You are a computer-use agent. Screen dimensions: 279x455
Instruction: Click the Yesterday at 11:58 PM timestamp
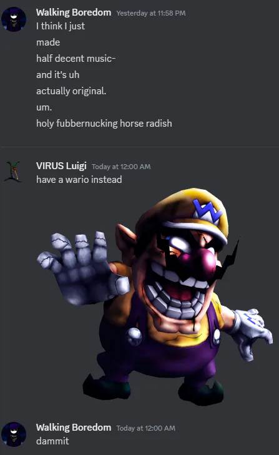(151, 13)
